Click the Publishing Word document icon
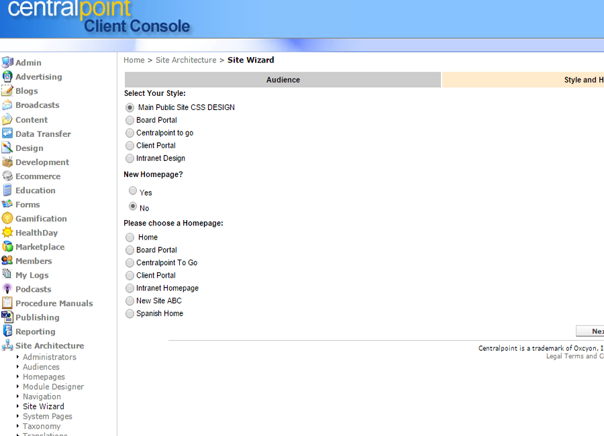This screenshot has width=604, height=436. pyautogui.click(x=7, y=317)
